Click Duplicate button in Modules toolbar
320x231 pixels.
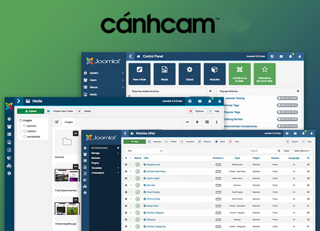coord(155,142)
